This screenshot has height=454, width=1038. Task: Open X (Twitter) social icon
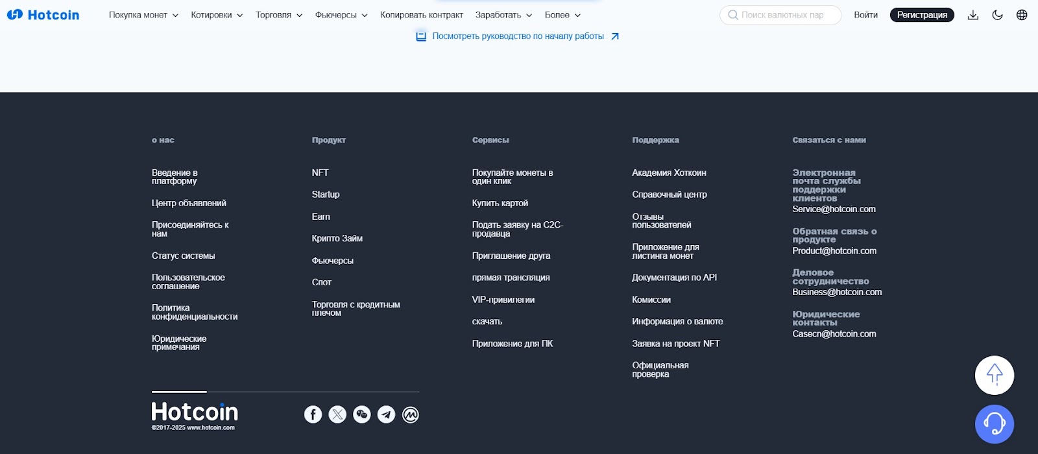tap(337, 414)
